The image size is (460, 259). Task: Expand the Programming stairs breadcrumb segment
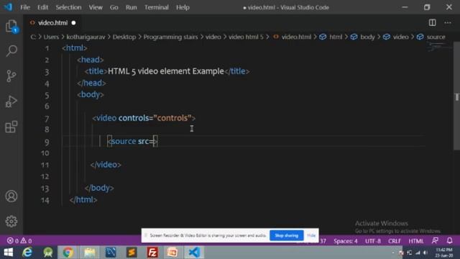pos(170,37)
